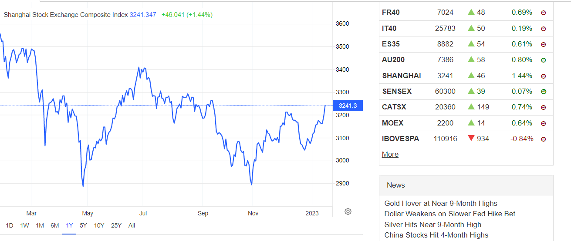Open the MOEX index link

click(392, 123)
